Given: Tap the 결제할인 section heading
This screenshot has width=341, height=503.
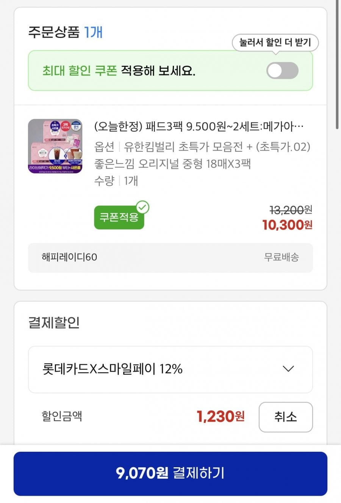Looking at the screenshot, I should point(54,322).
